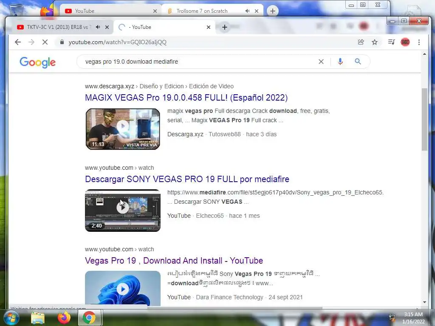Click 'Descarga.xyz · Tutosweb88 · hace 3 días' text
The height and width of the screenshot is (326, 435).
coord(222,134)
